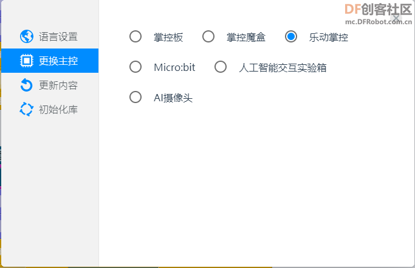
Task: Select the 掌控魔盒 radio circle
Action: tap(208, 36)
